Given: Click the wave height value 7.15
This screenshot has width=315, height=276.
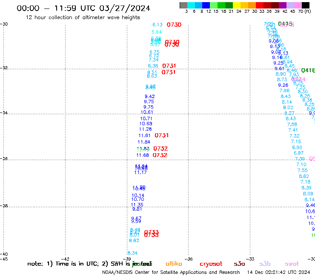Looking at the screenshot, I should click(x=296, y=142).
